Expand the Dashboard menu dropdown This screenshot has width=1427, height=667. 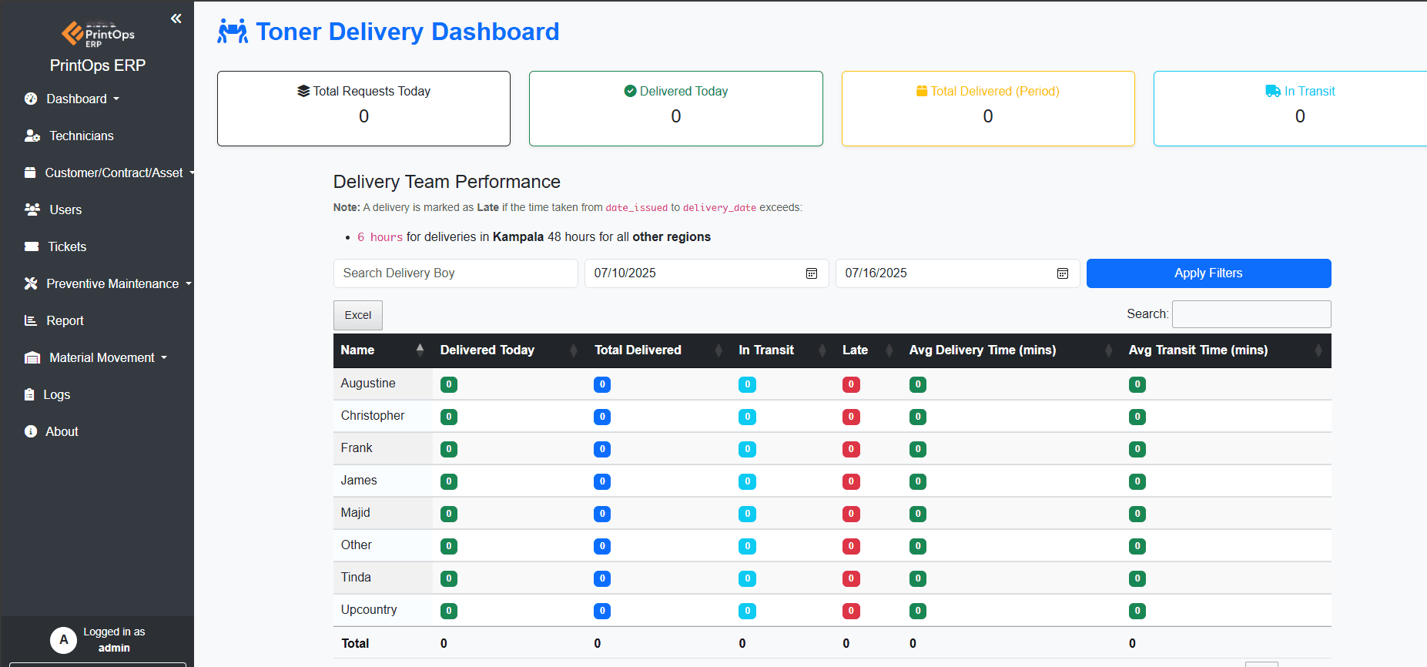point(116,99)
